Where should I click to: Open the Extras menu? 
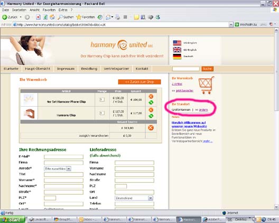coord(63,10)
